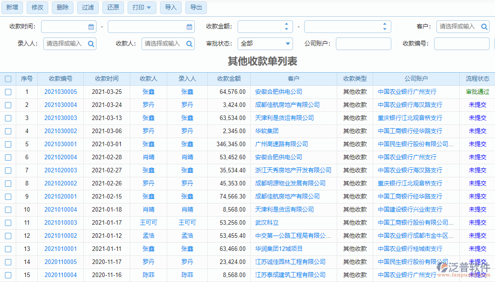Click the up stepper on minimum 收款金额

286,24
